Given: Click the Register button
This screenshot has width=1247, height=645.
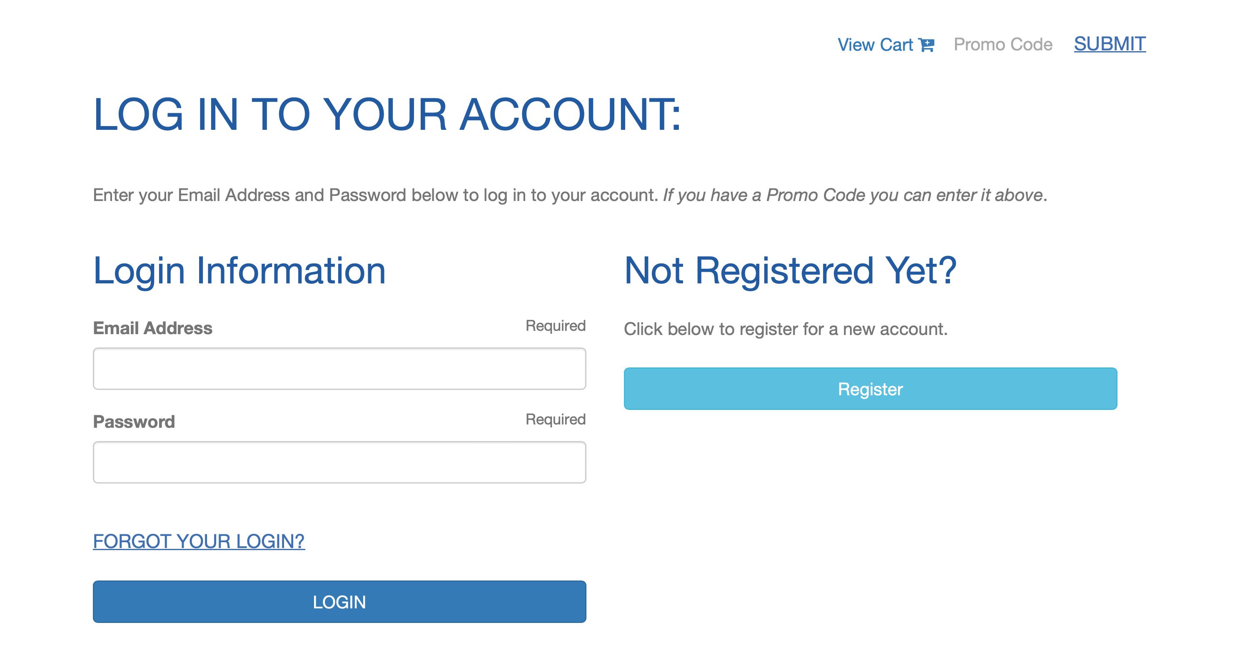Looking at the screenshot, I should pos(870,389).
